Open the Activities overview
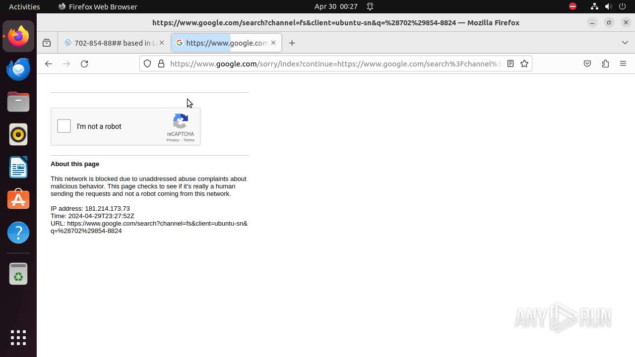The height and width of the screenshot is (357, 635). pos(24,6)
